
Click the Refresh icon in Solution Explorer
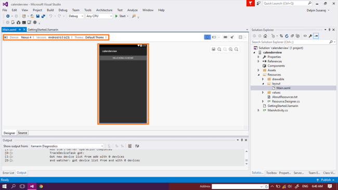pos(287,36)
